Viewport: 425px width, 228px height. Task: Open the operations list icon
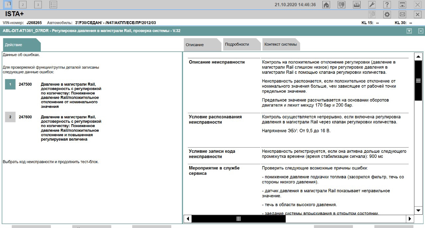pyautogui.click(x=53, y=5)
